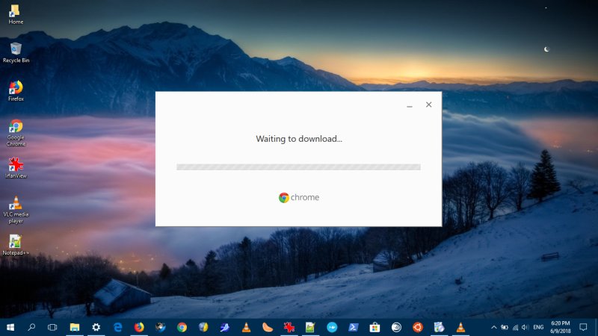Launch PowerShell from the taskbar
598x336 pixels.
coord(353,327)
